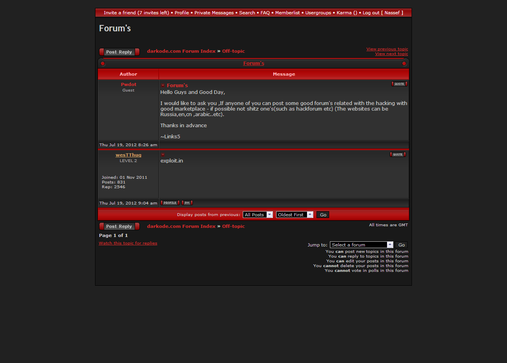Click Go next to display posts options
The image size is (507, 363).
(x=323, y=214)
